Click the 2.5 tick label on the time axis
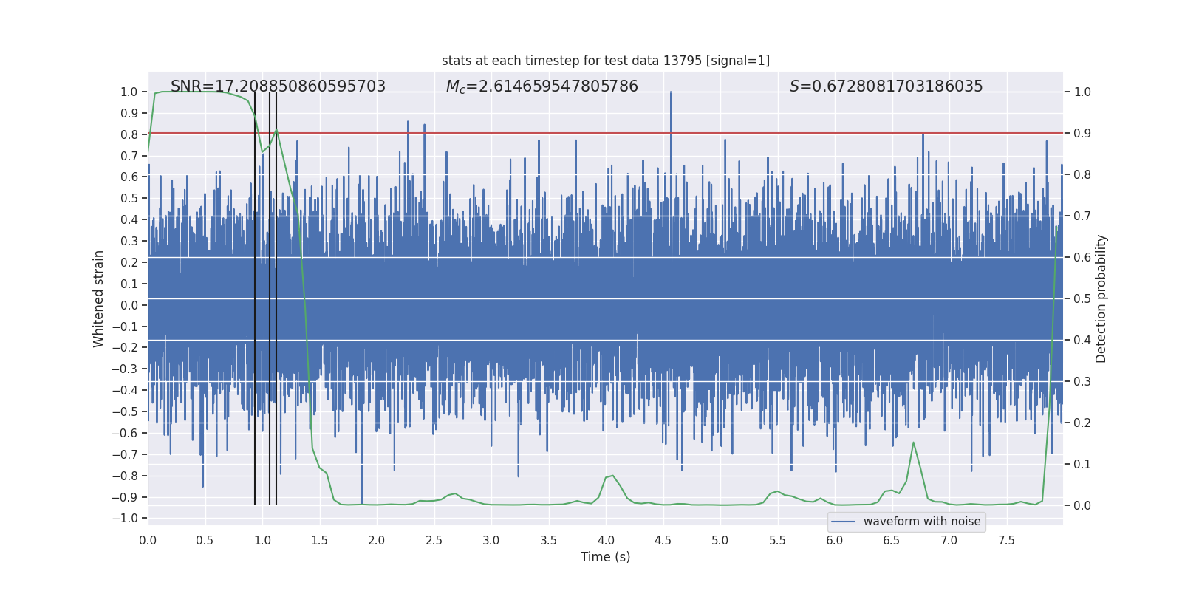 click(434, 540)
